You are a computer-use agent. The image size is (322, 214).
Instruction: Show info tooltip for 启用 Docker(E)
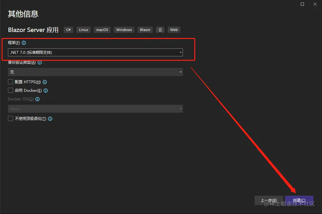[46, 91]
